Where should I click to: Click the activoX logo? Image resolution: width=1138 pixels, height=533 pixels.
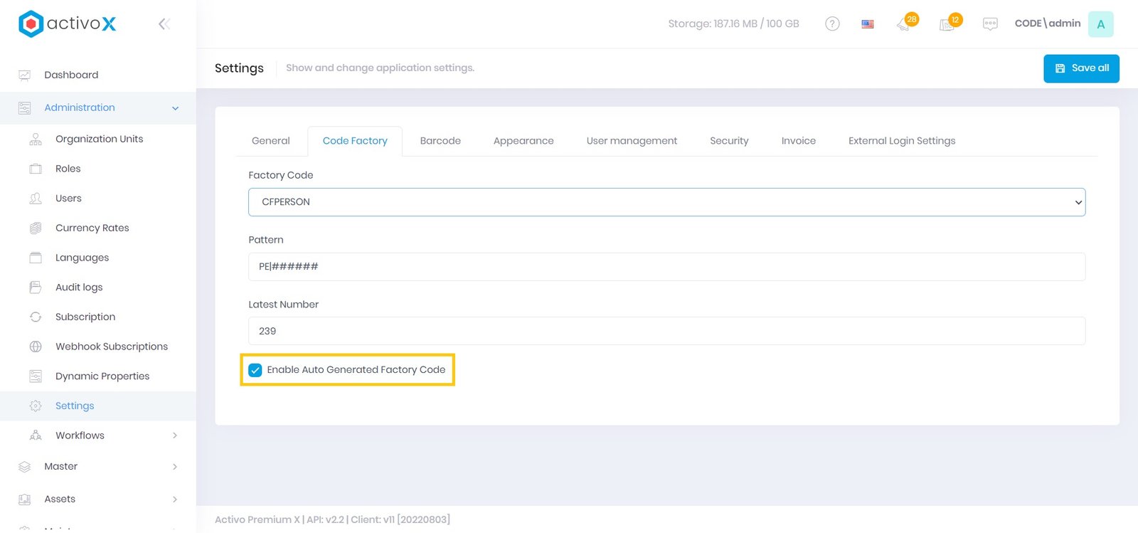click(x=67, y=23)
